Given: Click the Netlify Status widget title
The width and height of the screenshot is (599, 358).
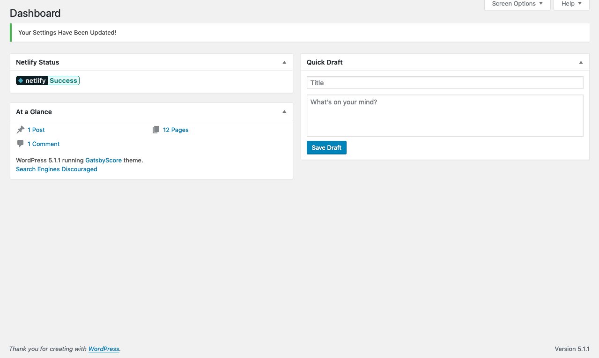Looking at the screenshot, I should pyautogui.click(x=37, y=62).
